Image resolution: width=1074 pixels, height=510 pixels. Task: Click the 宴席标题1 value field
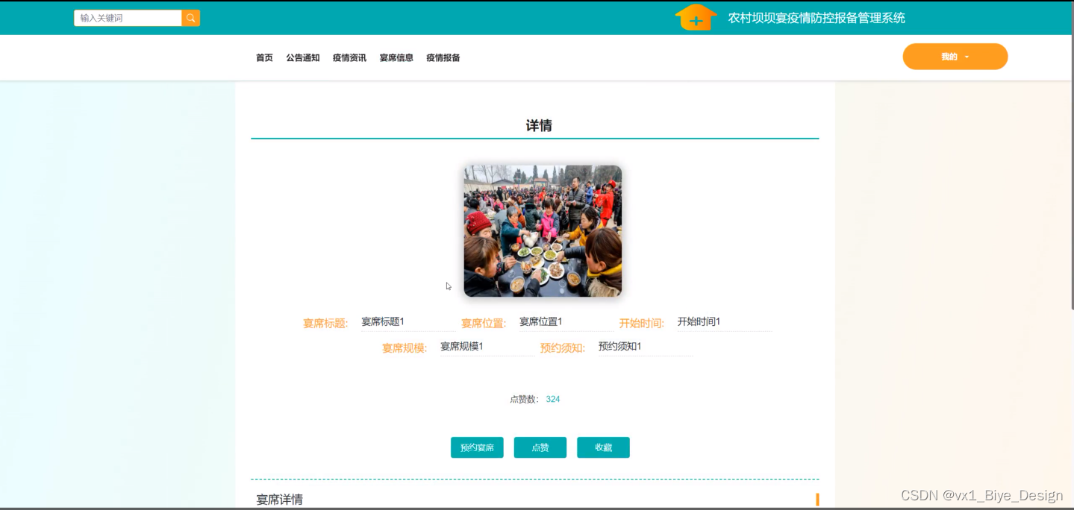(x=408, y=322)
